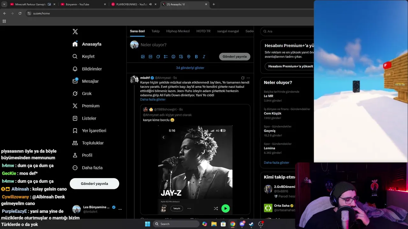Add image icon in composer
This screenshot has width=408, height=229.
click(143, 57)
